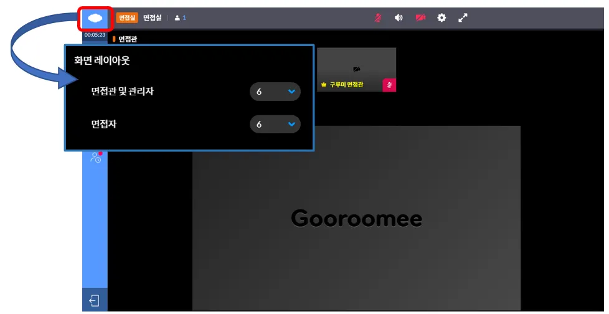Click the 면접자 label
609x314 pixels.
pyautogui.click(x=104, y=124)
